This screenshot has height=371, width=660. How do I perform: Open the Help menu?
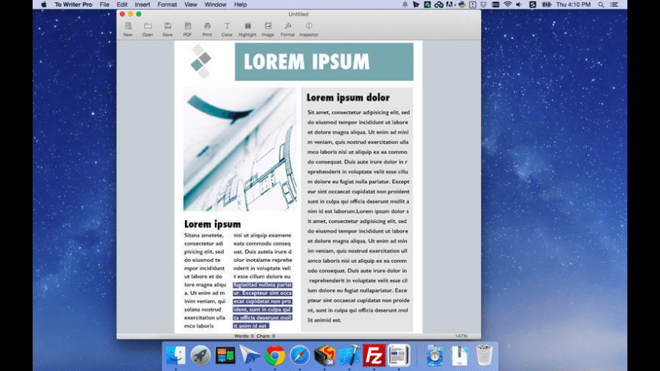point(240,5)
